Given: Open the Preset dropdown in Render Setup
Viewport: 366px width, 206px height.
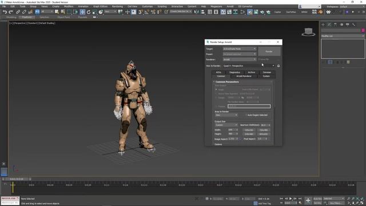Looking at the screenshot, I should coord(240,54).
